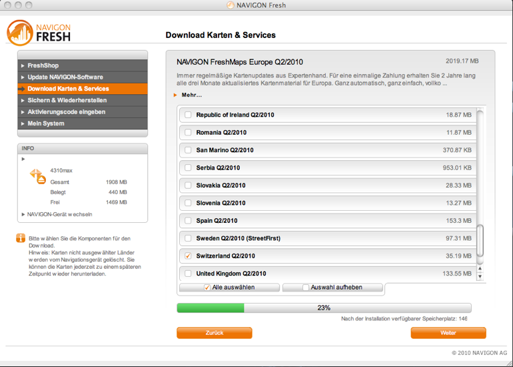Click the scrollbar up arrow
Image resolution: width=513 pixels, height=367 pixels.
pyautogui.click(x=480, y=269)
